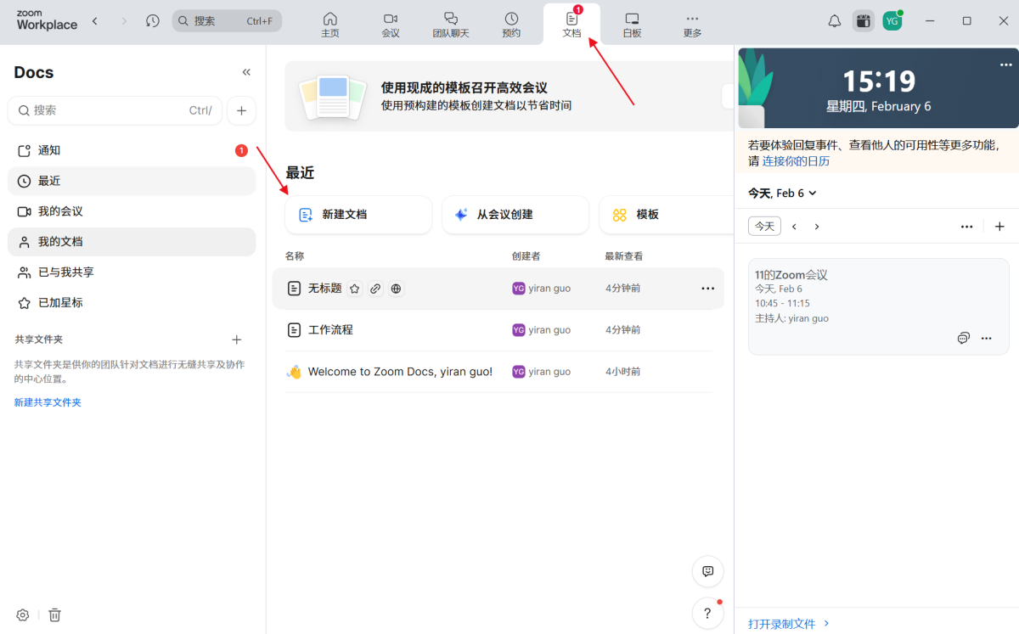
Task: Open the gift icon near the avatar
Action: pyautogui.click(x=863, y=20)
